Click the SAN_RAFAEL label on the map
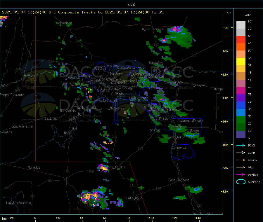This screenshot has height=222, width=263. click(107, 79)
